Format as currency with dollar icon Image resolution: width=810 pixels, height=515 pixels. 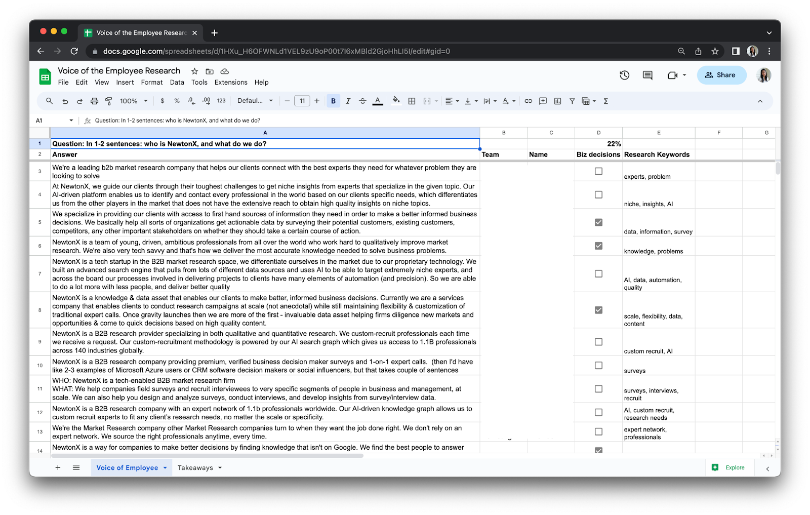162,101
